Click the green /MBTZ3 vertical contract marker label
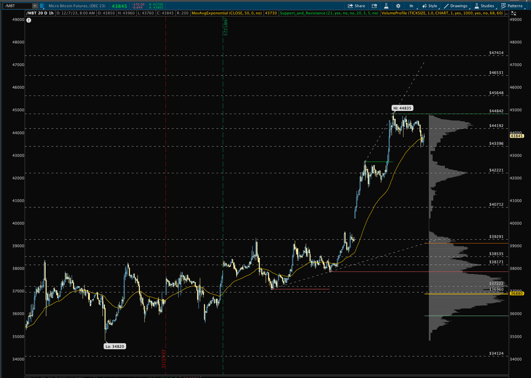The height and width of the screenshot is (378, 531). pyautogui.click(x=225, y=27)
